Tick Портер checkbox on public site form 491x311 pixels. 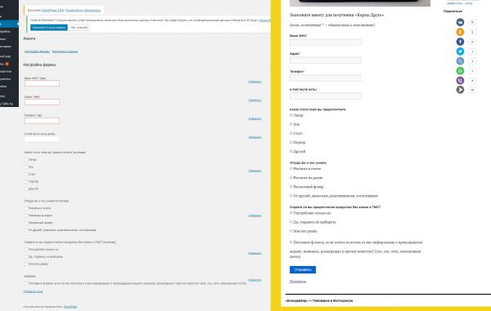[291, 142]
